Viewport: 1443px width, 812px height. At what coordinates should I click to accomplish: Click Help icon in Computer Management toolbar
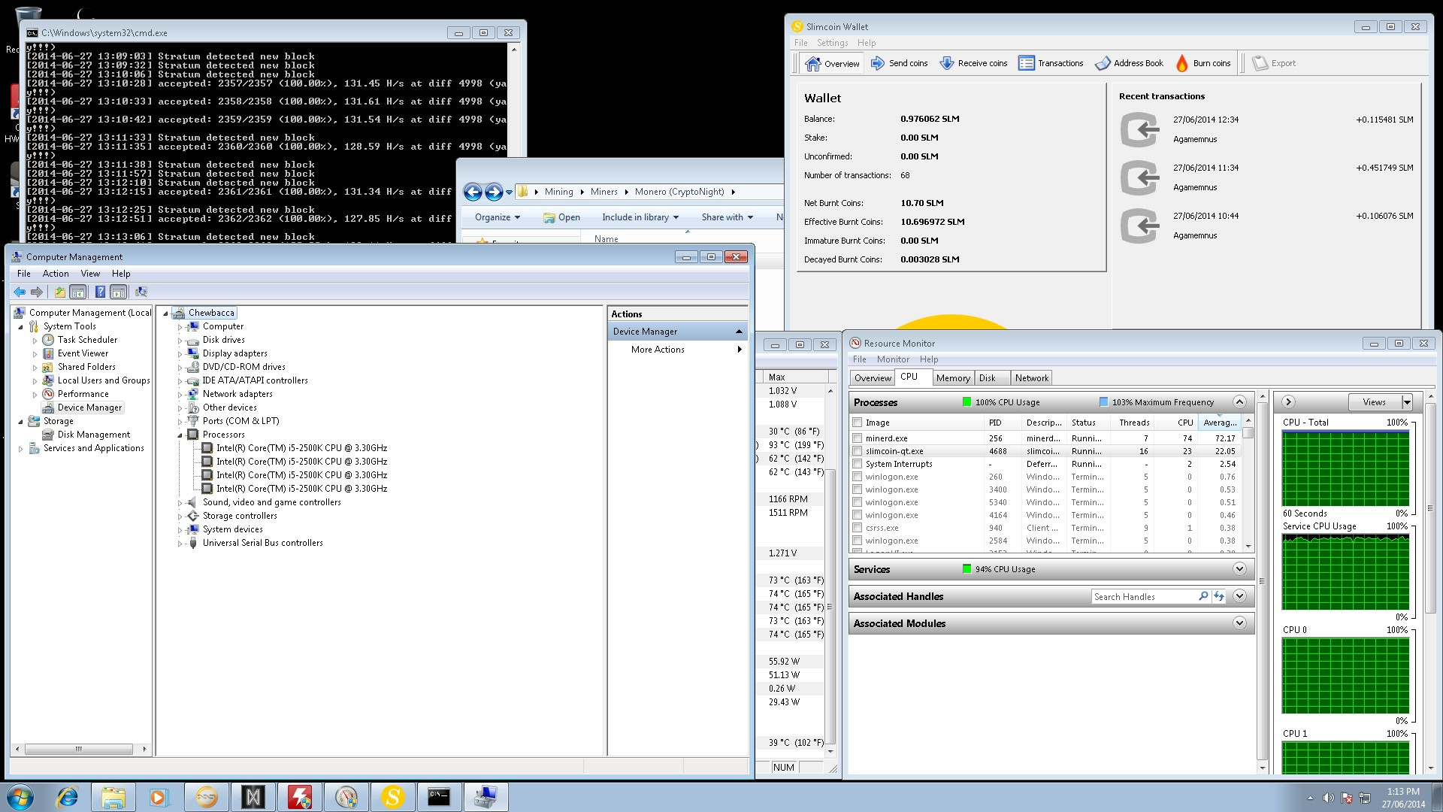point(100,292)
